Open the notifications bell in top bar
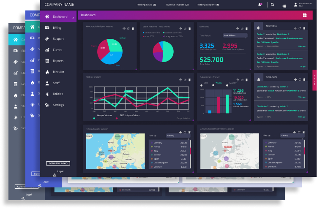Image resolution: width=317 pixels, height=209 pixels. (x=260, y=5)
